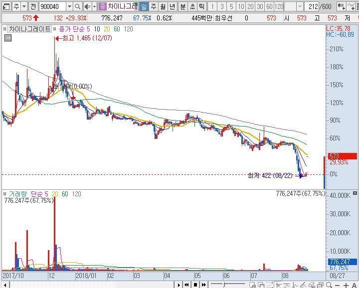Click the magnifier stock search icon
The width and height of the screenshot is (359, 288).
(78, 6)
